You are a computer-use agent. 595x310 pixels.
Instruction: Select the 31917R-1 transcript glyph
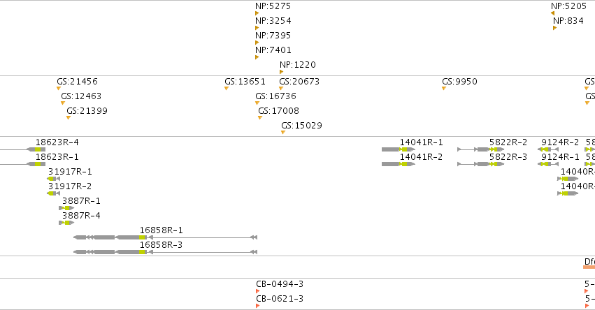54,179
